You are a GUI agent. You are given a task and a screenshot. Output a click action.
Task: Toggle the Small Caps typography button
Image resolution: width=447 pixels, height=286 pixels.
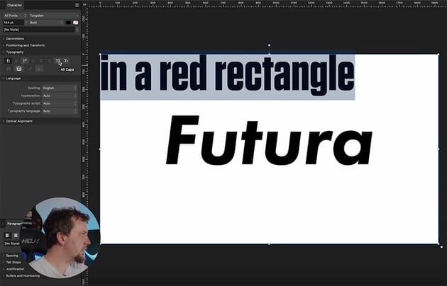coord(66,61)
